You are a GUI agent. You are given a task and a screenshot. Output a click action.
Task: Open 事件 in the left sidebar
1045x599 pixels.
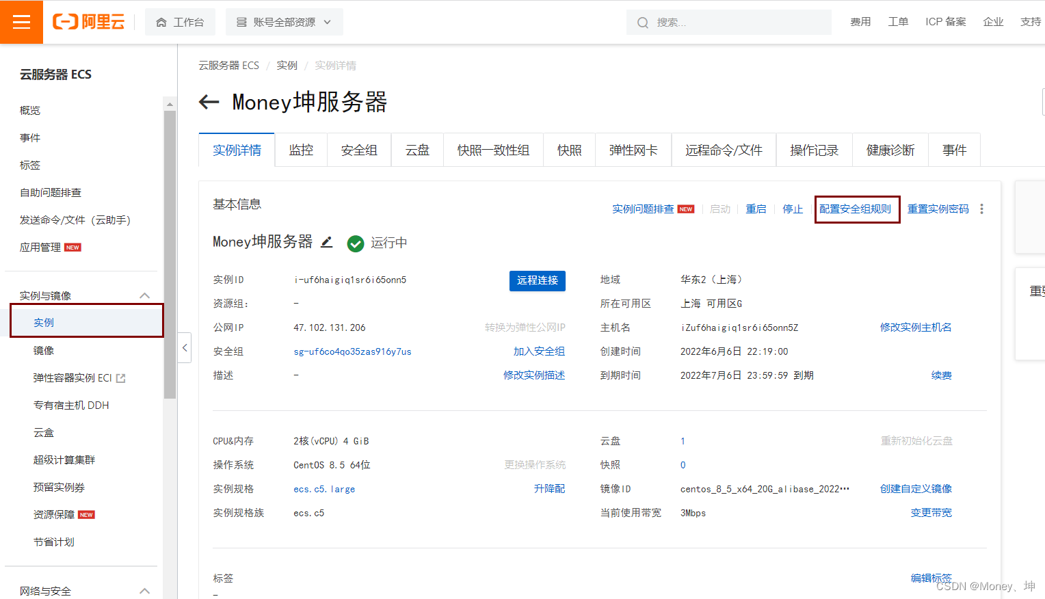tap(30, 137)
